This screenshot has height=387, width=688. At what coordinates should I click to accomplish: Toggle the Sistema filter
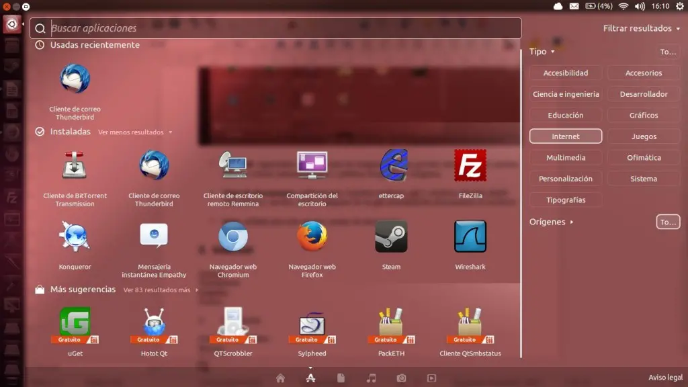(x=644, y=179)
